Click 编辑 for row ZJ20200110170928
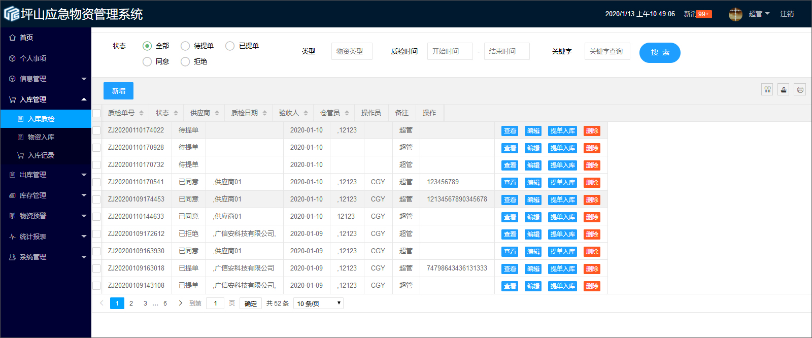 533,148
